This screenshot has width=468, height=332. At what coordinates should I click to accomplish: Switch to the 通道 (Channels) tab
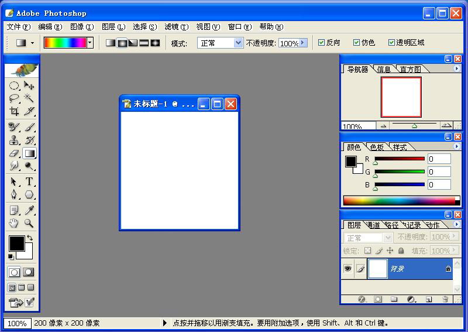[x=373, y=225]
